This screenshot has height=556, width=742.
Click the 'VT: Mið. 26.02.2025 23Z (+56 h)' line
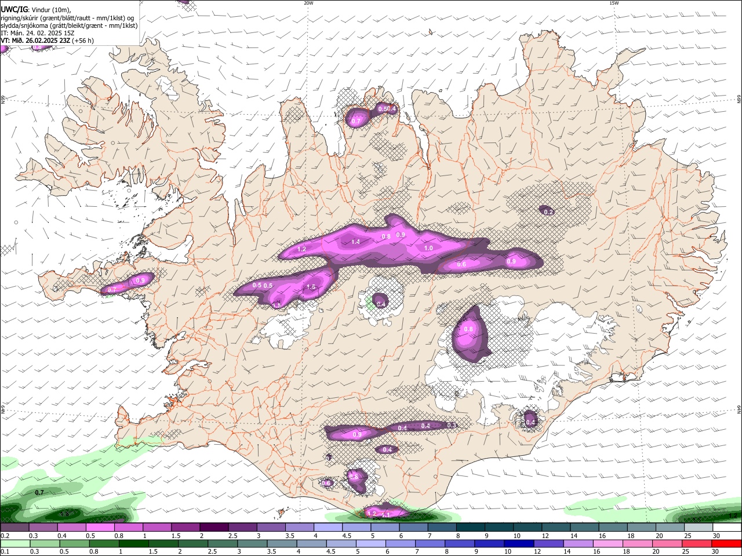[x=48, y=41]
